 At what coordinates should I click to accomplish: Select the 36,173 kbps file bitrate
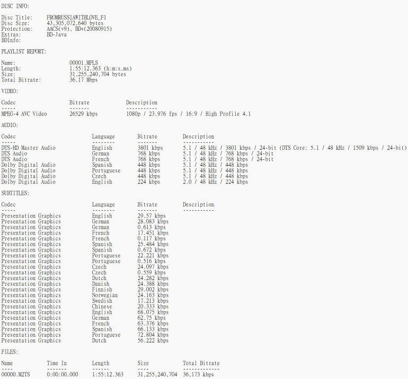198,375
